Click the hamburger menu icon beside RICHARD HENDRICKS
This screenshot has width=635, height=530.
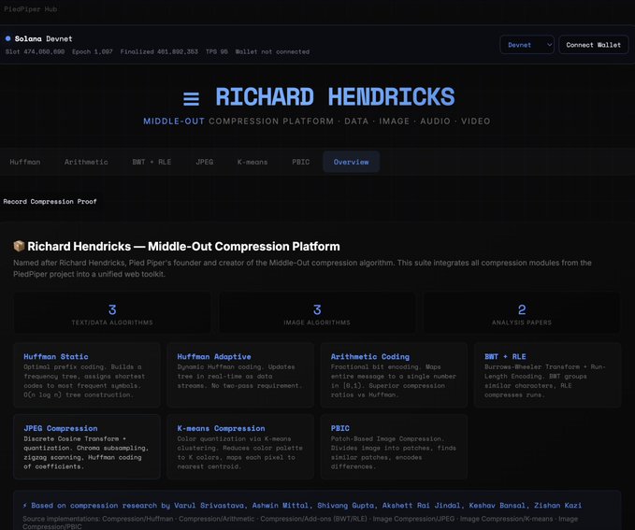tap(191, 99)
